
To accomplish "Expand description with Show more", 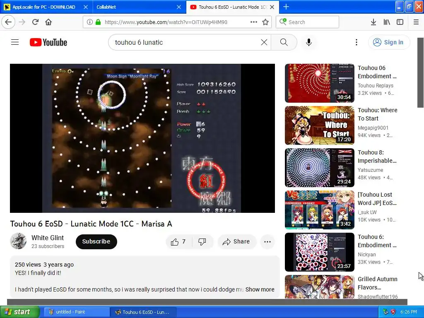I will (260, 289).
